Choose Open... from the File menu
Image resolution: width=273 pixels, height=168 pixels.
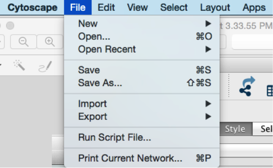click(x=142, y=37)
